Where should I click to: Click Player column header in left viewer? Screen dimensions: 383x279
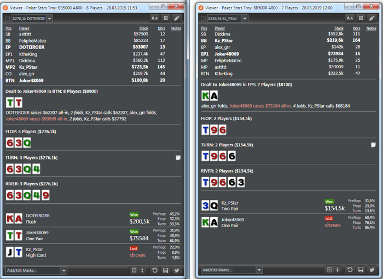24,28
